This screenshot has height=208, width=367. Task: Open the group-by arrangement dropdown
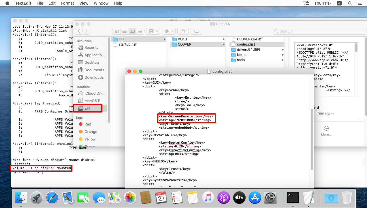[x=153, y=31]
